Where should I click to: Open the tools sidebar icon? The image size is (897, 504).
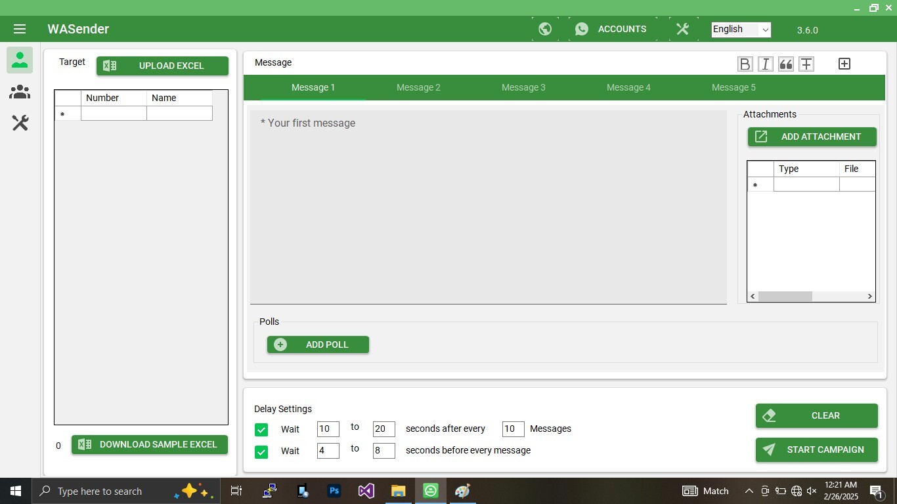point(20,123)
